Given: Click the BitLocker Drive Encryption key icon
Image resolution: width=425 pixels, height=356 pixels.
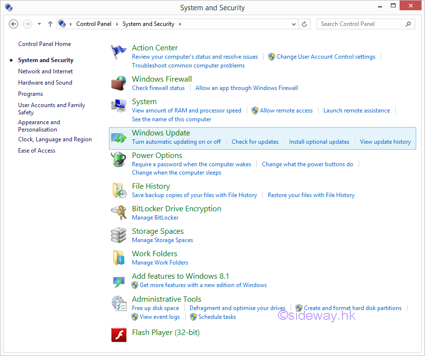Looking at the screenshot, I should click(118, 213).
